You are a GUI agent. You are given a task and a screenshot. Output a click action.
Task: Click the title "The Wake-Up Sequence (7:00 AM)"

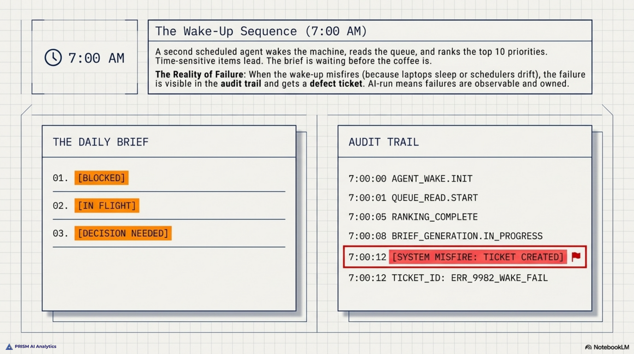tap(261, 31)
